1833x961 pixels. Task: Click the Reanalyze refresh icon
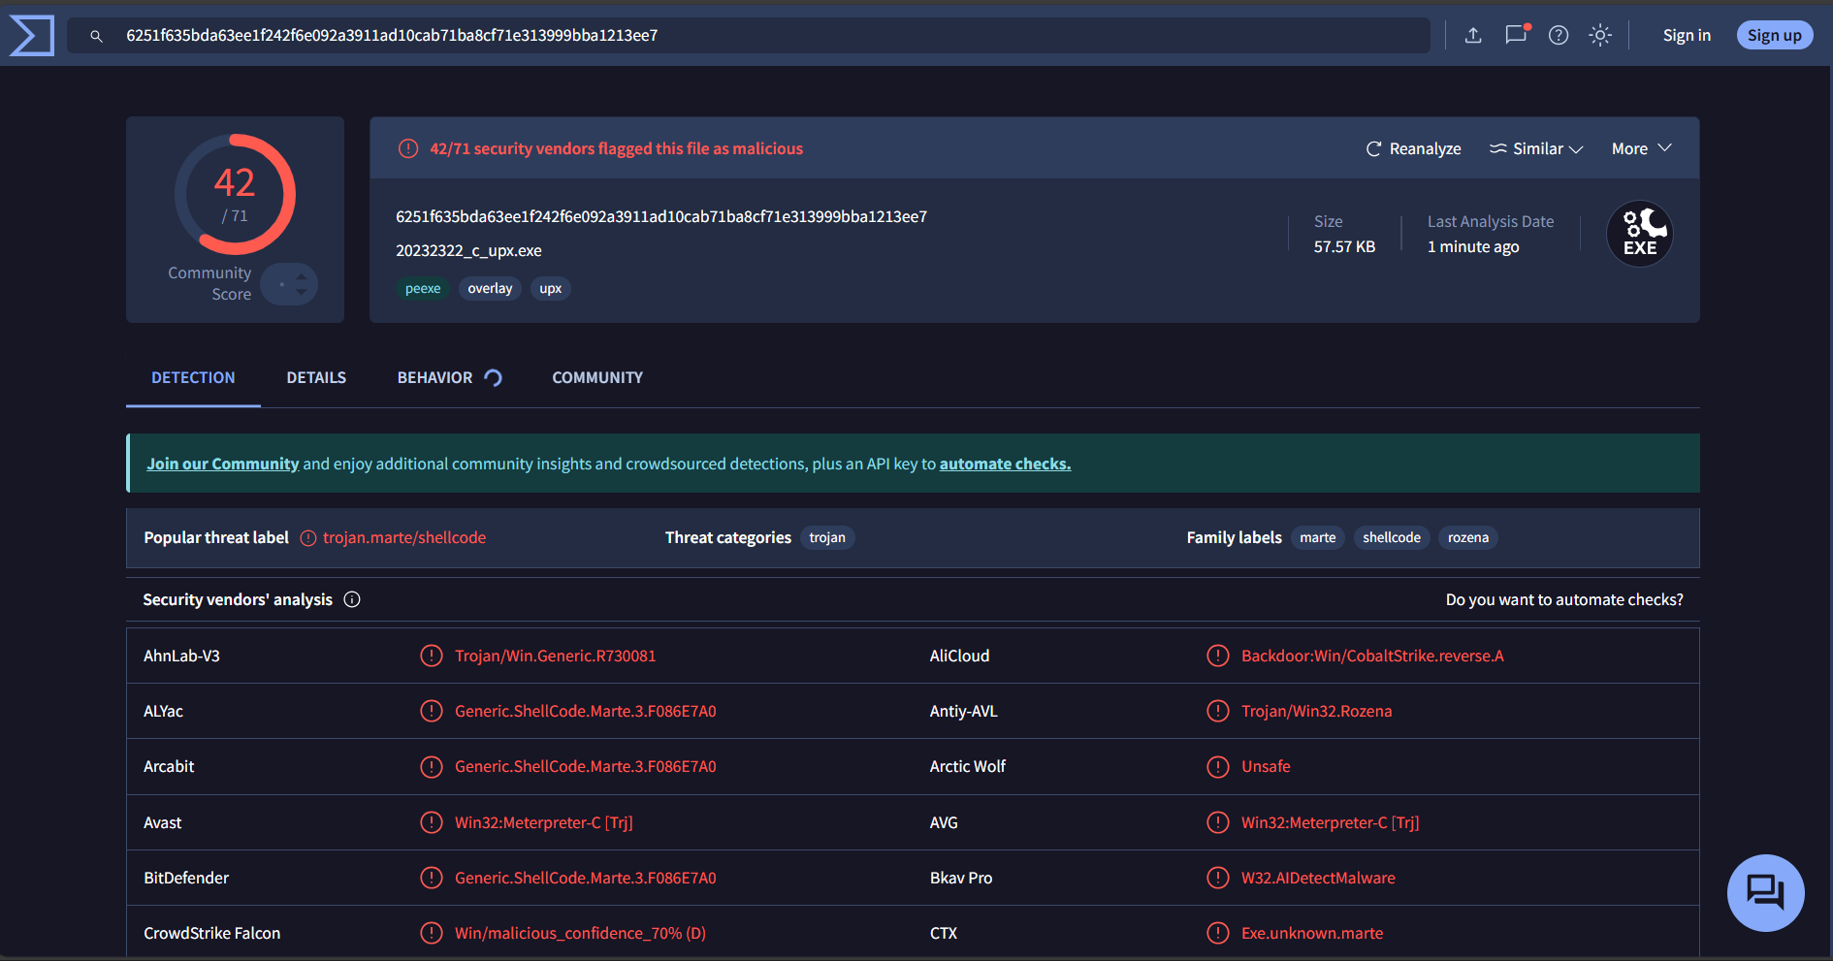pos(1373,148)
